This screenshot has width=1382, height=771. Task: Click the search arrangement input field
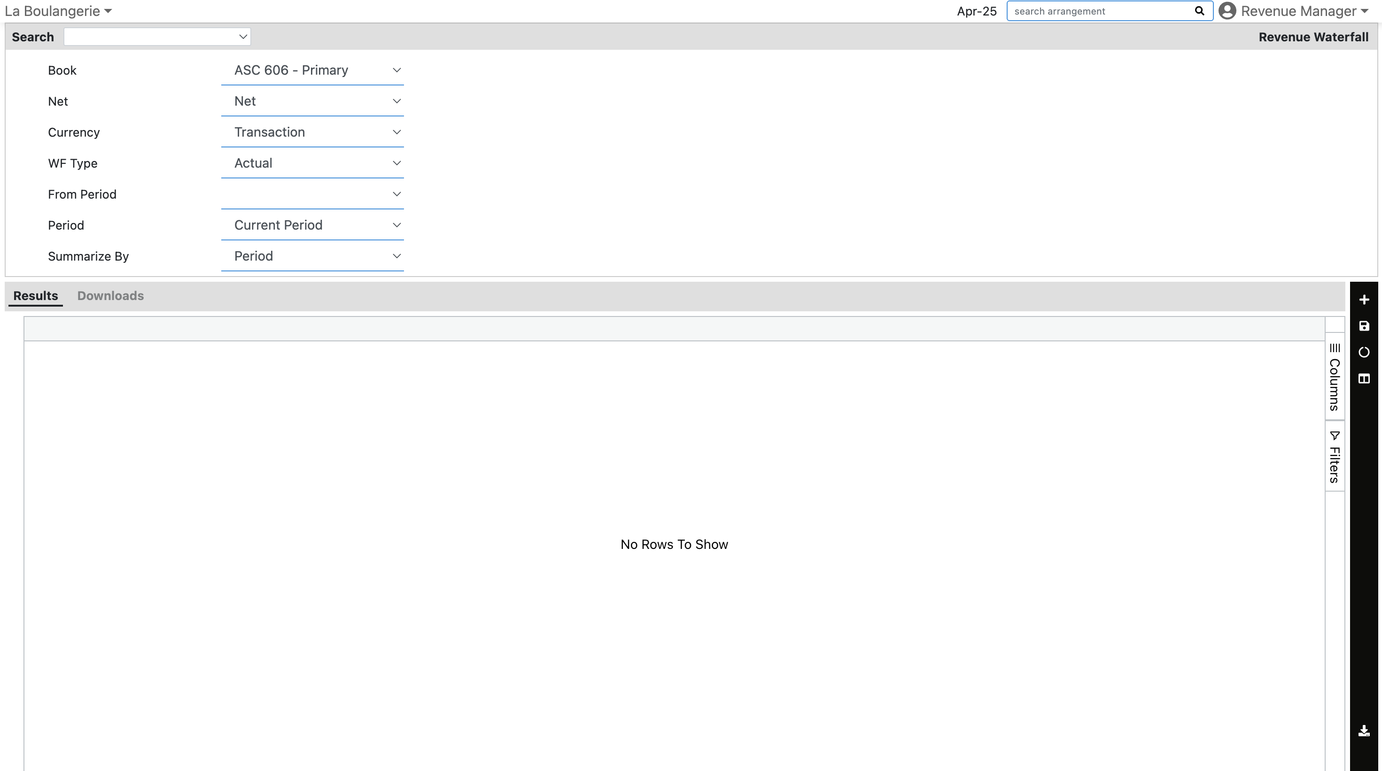coord(1100,11)
